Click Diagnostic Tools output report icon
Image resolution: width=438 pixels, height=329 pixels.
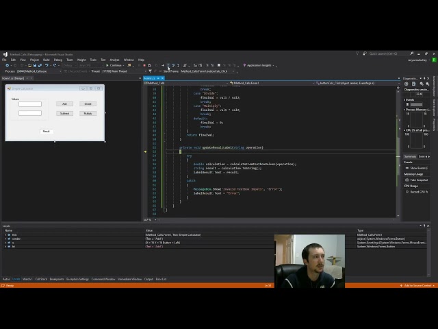pyautogui.click(x=414, y=84)
